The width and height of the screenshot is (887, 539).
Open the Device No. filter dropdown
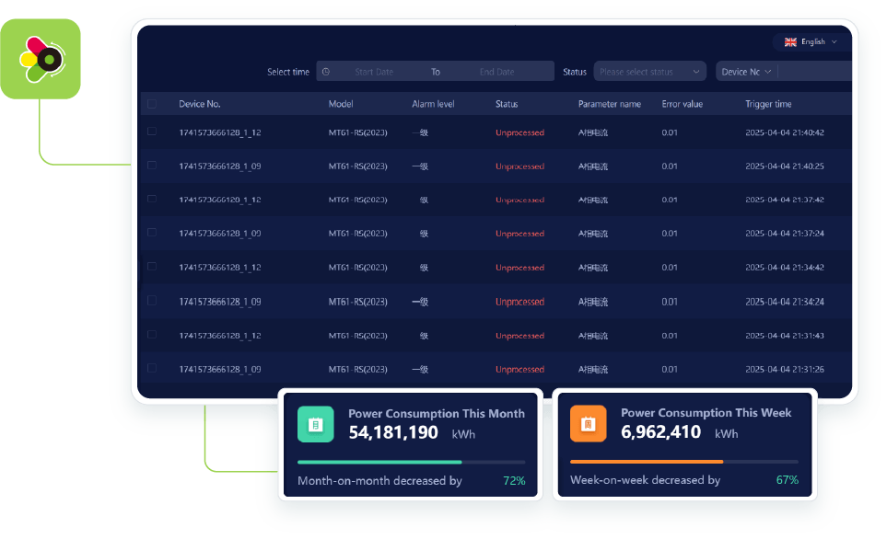coord(746,72)
